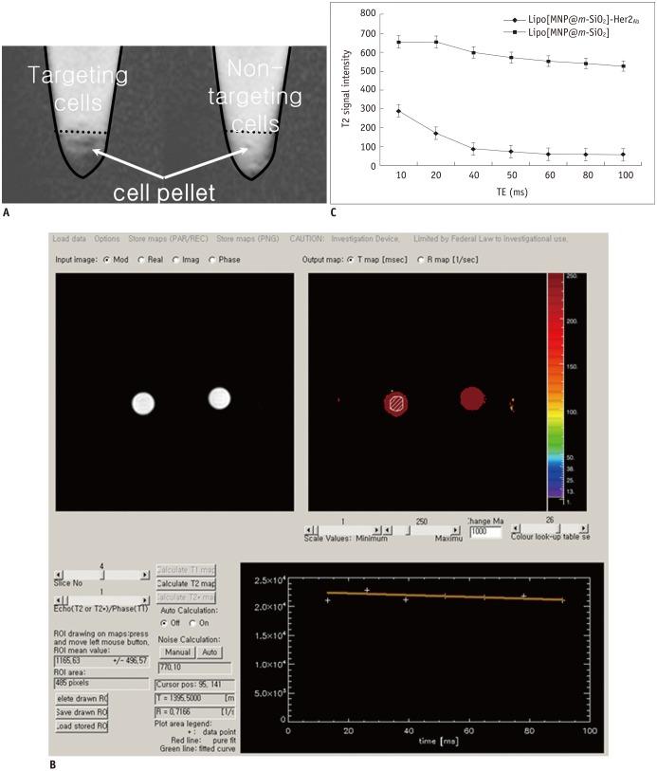This screenshot has width=657, height=771.
Task: Click the hatched ROI on the T map
Action: 395,403
